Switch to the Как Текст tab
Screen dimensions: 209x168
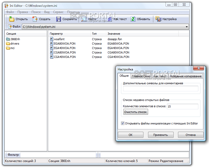(x=160, y=76)
